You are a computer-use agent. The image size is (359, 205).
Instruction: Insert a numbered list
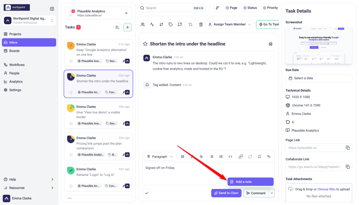point(221,157)
